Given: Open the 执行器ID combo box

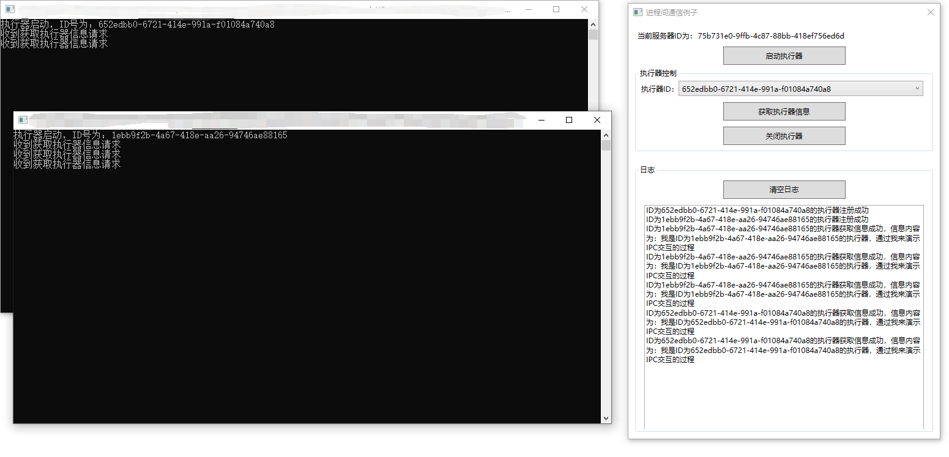Looking at the screenshot, I should click(x=800, y=89).
